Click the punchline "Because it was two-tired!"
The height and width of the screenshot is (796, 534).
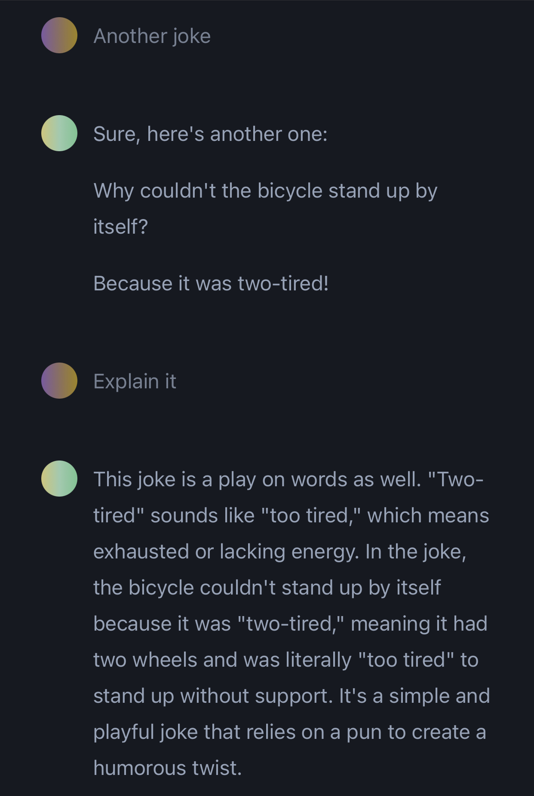click(x=211, y=284)
